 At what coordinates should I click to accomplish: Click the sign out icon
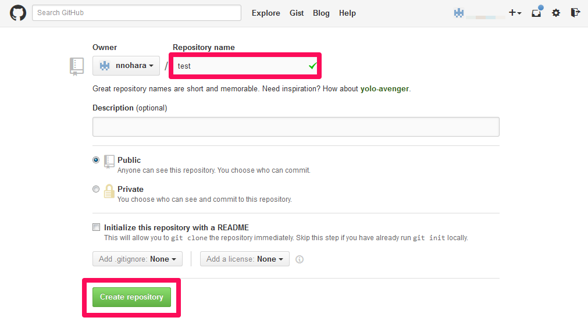click(575, 13)
